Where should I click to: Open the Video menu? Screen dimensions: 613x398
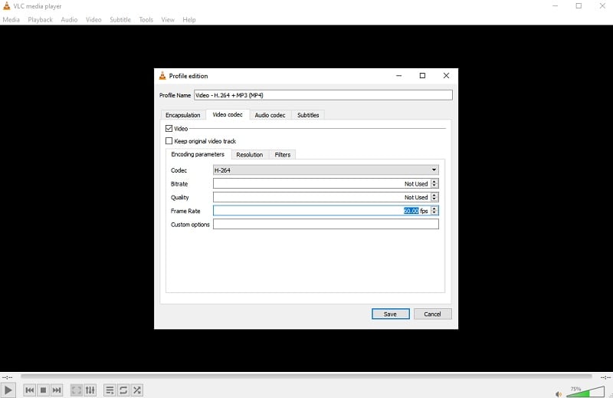(x=93, y=20)
